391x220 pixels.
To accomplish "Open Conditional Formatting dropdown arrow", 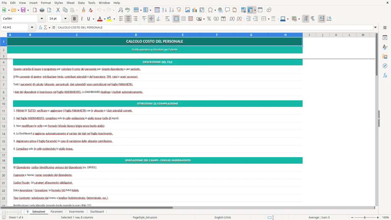I will [299, 19].
